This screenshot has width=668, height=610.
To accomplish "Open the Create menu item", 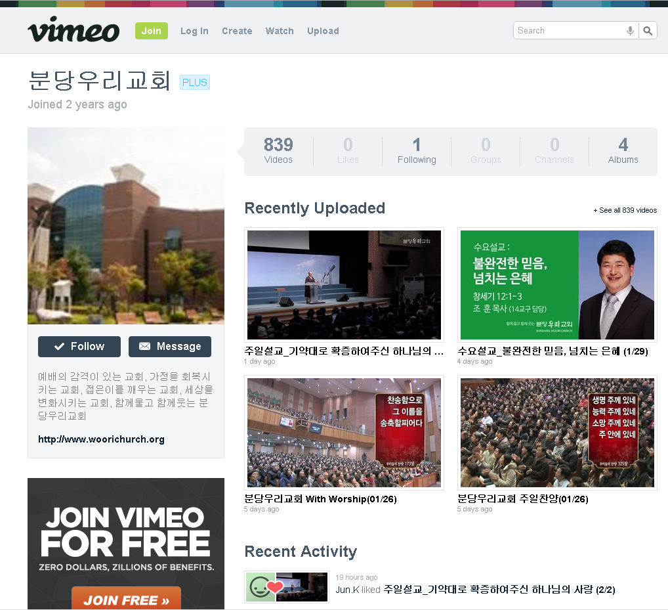I will (x=237, y=31).
